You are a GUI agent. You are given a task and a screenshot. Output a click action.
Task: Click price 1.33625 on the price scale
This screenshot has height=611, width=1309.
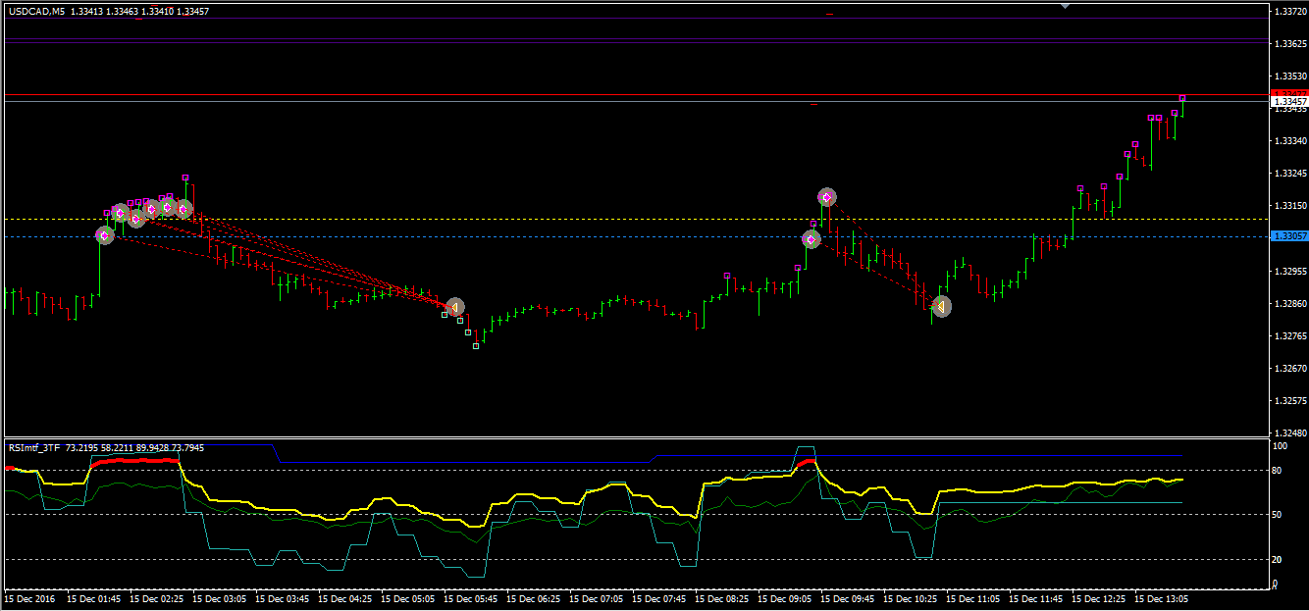tap(1288, 44)
